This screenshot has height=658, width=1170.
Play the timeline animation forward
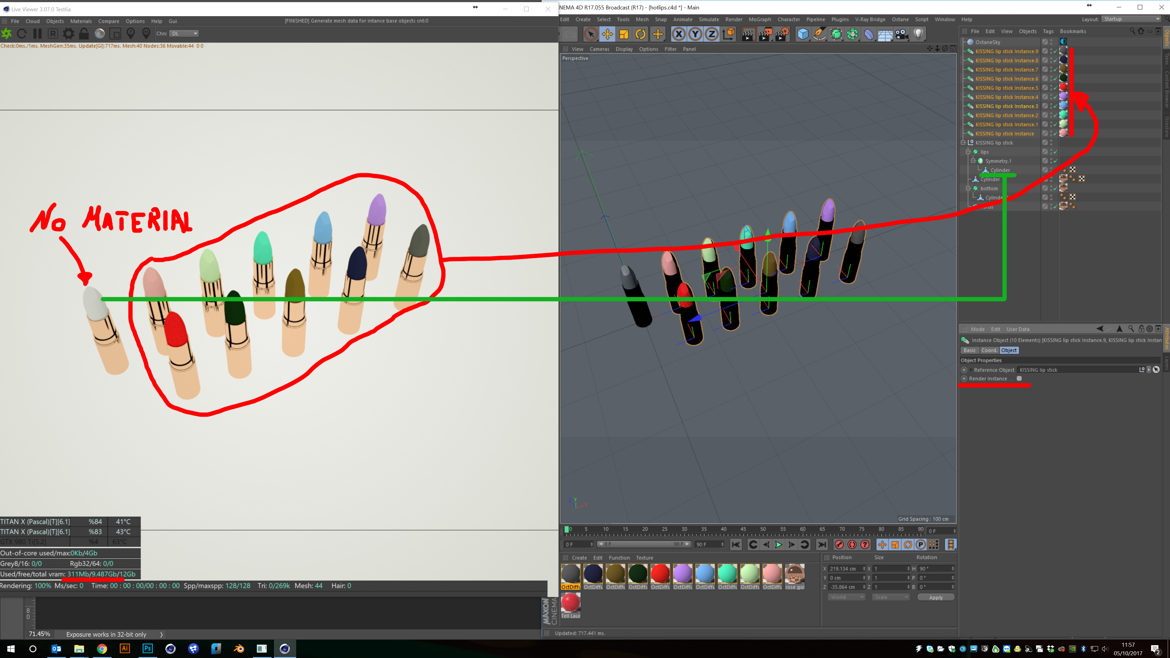tap(778, 544)
